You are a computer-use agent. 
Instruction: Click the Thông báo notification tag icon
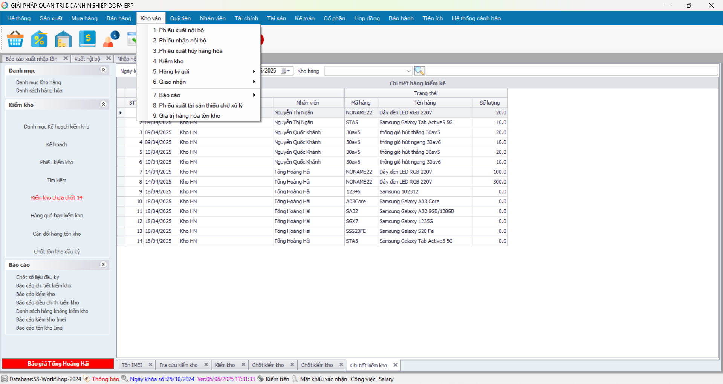(x=87, y=379)
